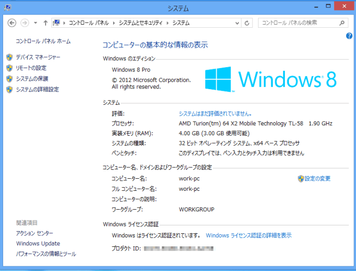
Task: Expand chevron before コントロール パネル in the address bar
Action: tap(64, 23)
